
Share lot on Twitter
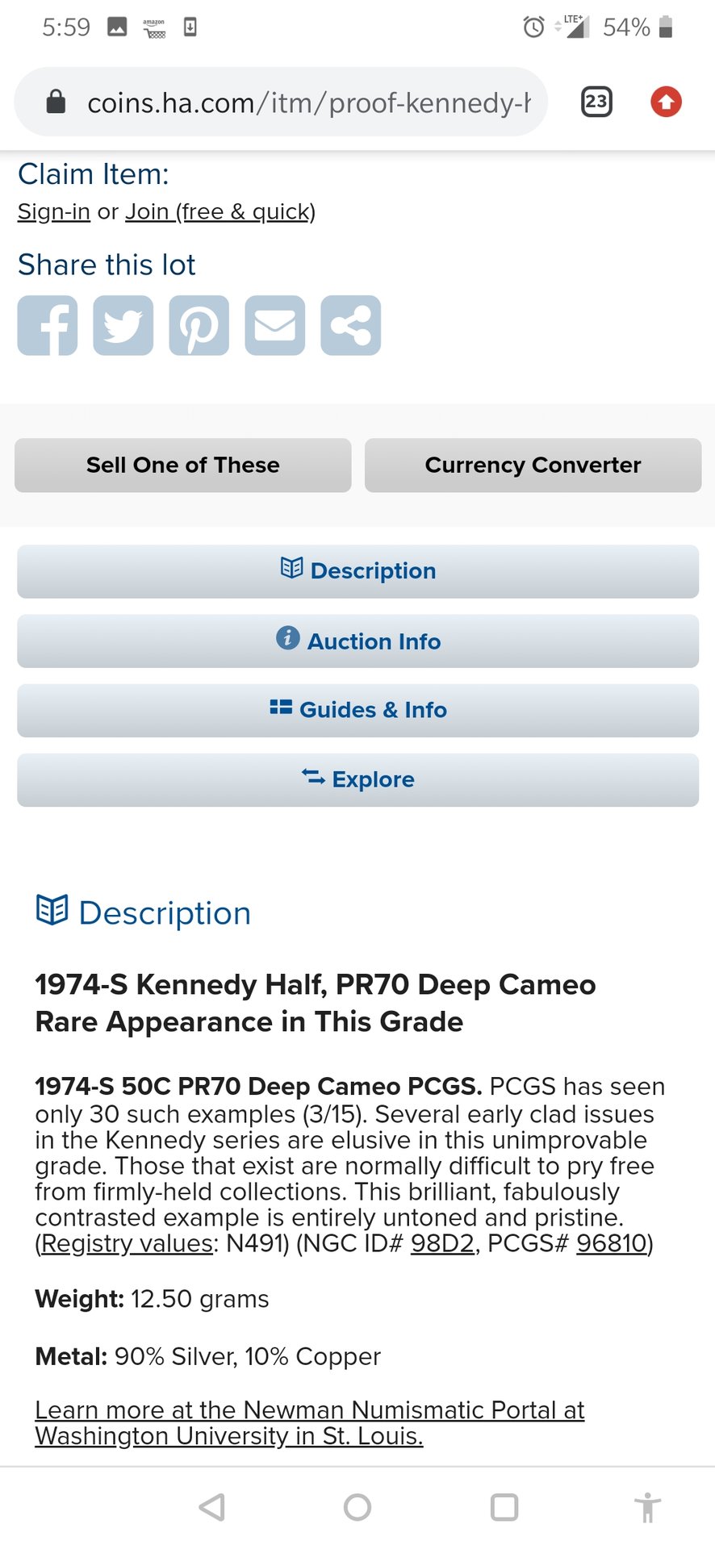123,325
